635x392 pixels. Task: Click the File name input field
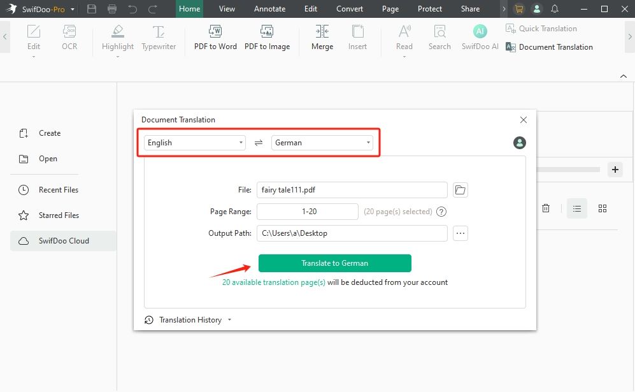[352, 190]
